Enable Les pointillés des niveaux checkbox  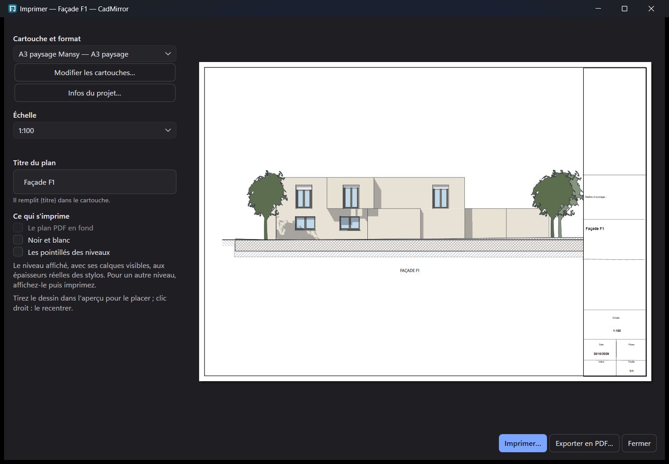click(18, 252)
